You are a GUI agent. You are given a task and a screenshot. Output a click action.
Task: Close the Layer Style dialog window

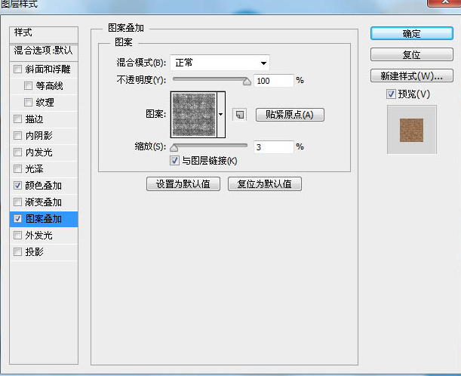click(445, 2)
